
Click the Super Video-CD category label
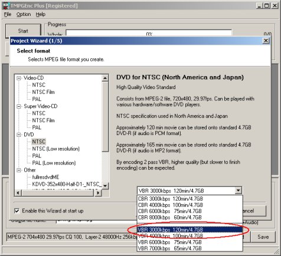click(x=41, y=106)
